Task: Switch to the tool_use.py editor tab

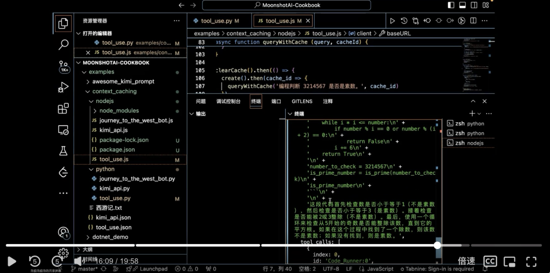Action: [x=216, y=21]
